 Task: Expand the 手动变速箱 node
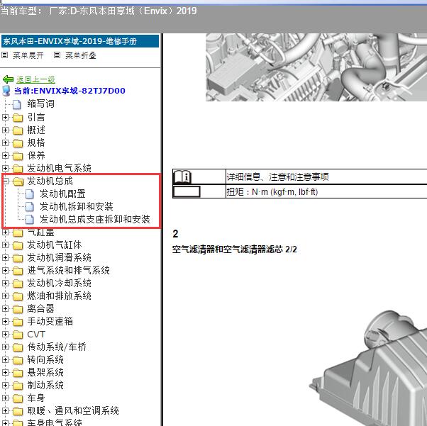[5, 322]
